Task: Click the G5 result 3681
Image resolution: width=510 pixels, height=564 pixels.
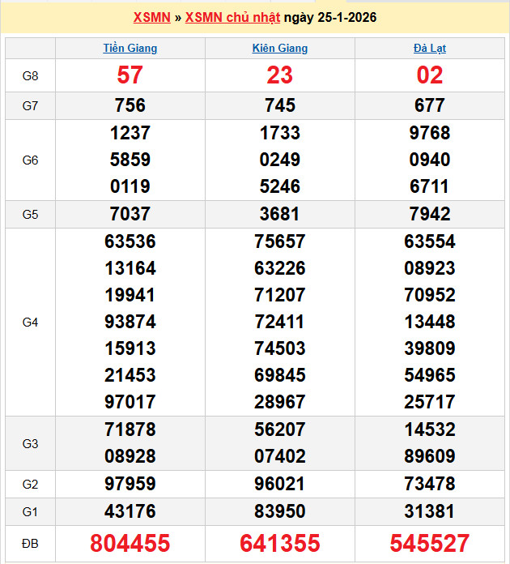Action: (280, 214)
